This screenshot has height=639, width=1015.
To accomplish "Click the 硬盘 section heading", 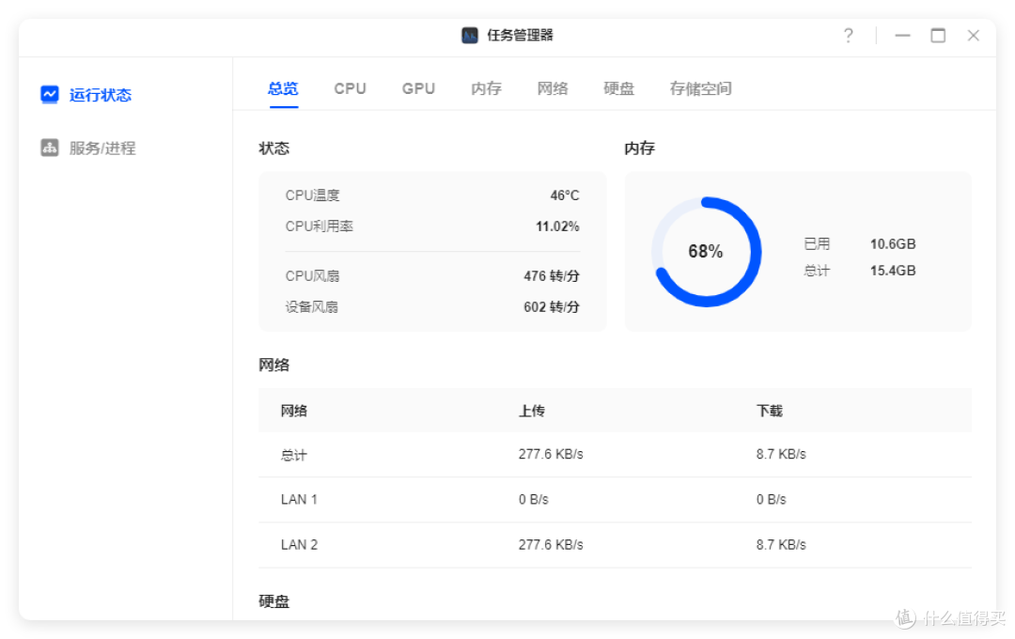I will (x=273, y=601).
